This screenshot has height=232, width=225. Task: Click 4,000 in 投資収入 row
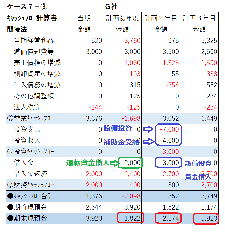pos(171,141)
